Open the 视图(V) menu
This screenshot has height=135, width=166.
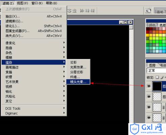[22, 3]
